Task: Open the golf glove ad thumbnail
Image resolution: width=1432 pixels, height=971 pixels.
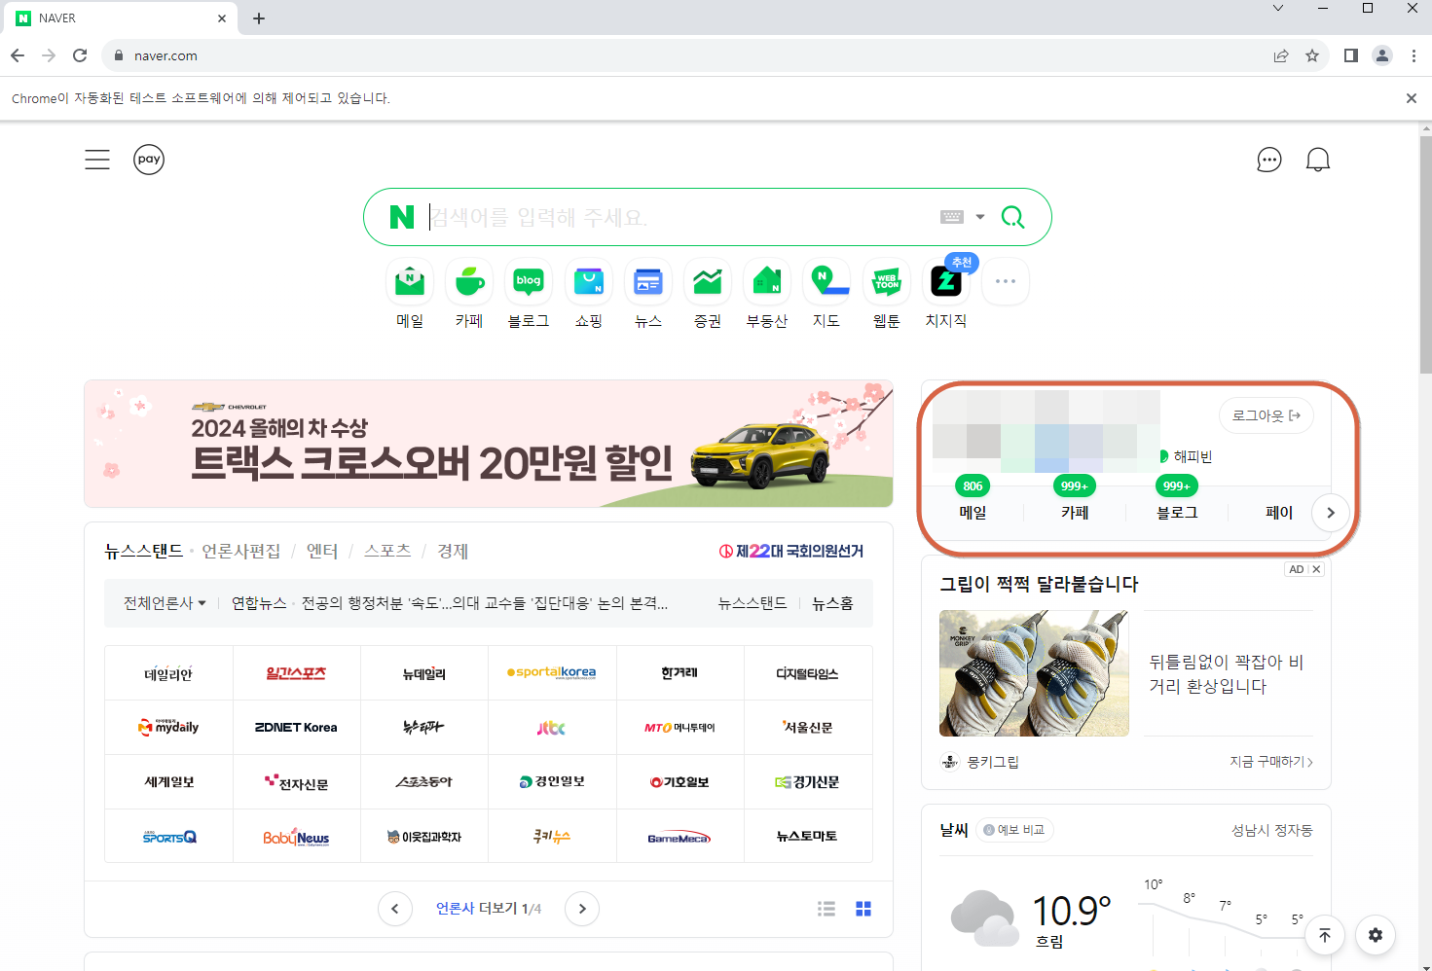Action: 1034,673
